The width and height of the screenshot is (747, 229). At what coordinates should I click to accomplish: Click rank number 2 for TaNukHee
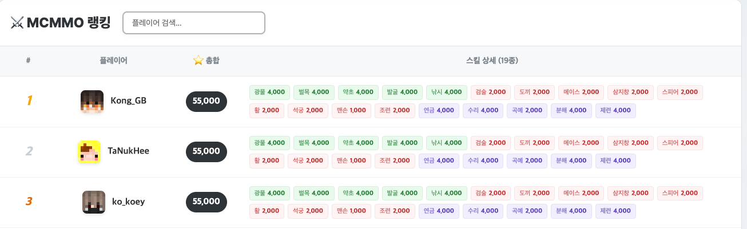pos(29,151)
